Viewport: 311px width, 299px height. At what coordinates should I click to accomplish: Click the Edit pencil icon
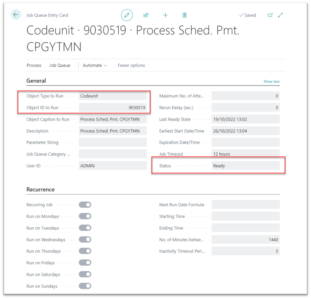[127, 15]
